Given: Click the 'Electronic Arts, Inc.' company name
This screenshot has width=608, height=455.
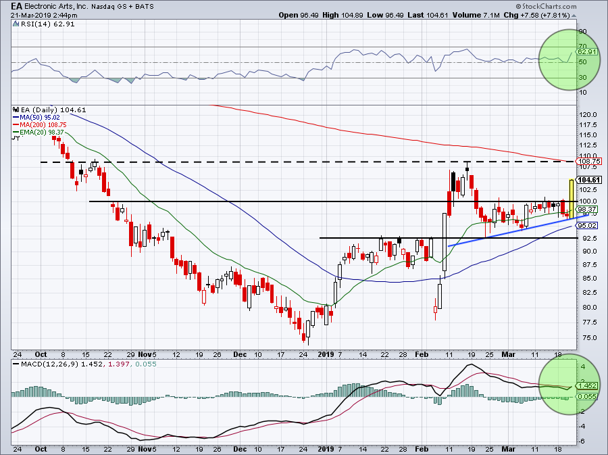Looking at the screenshot, I should pyautogui.click(x=57, y=7).
